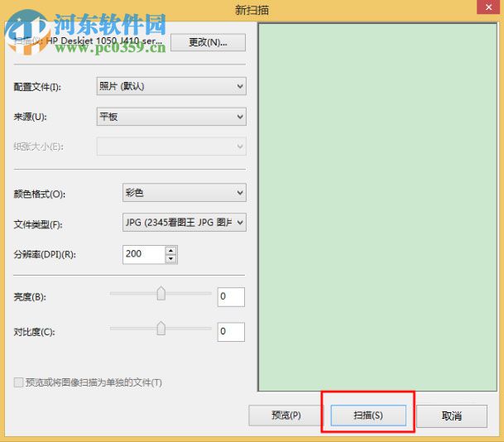Click inside the green scan preview area
Screen dimensions: 504x442
click(x=377, y=207)
